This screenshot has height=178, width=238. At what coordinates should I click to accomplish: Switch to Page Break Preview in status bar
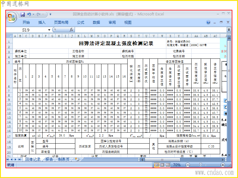click(x=168, y=165)
